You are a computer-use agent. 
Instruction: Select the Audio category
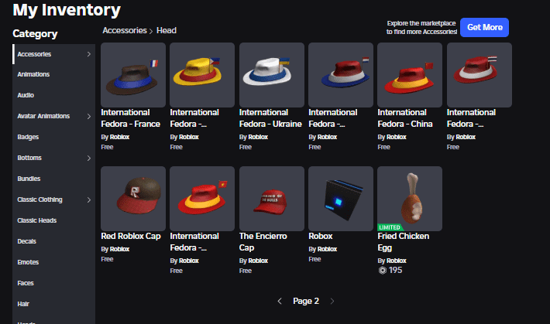tap(54, 95)
